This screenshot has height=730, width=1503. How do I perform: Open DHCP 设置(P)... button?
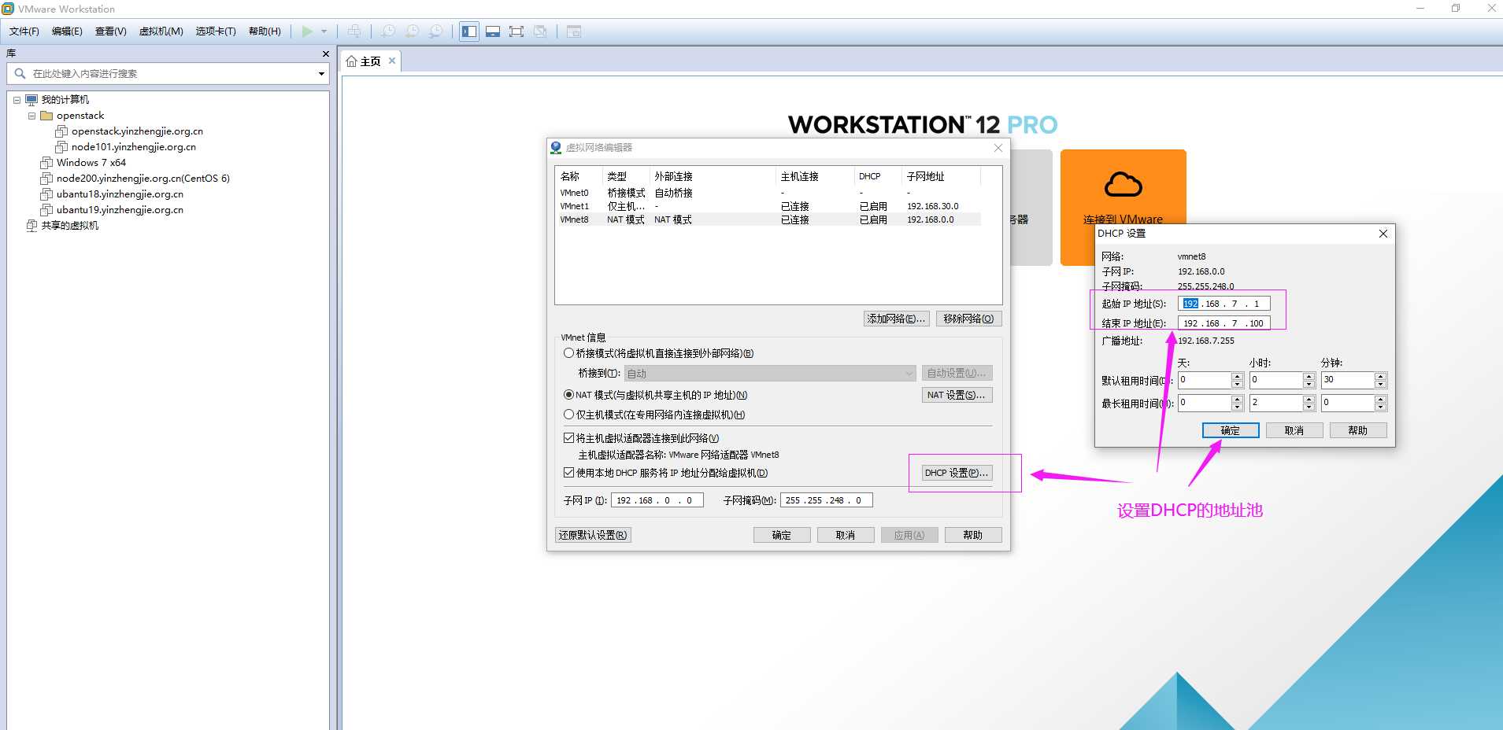pos(957,473)
